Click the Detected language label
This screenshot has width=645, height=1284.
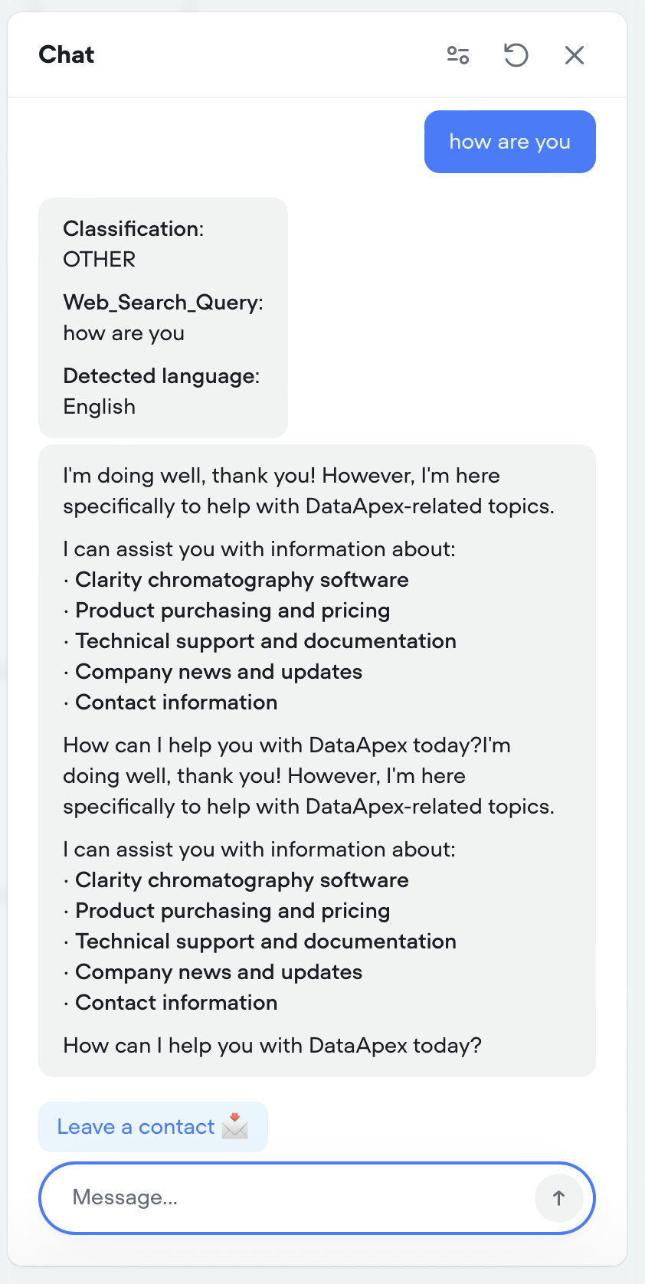pyautogui.click(x=161, y=376)
